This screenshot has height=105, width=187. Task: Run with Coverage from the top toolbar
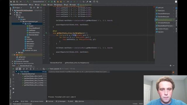pos(55,2)
